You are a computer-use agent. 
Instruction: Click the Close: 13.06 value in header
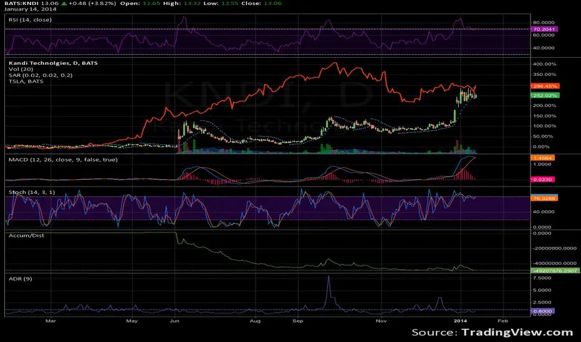(261, 3)
